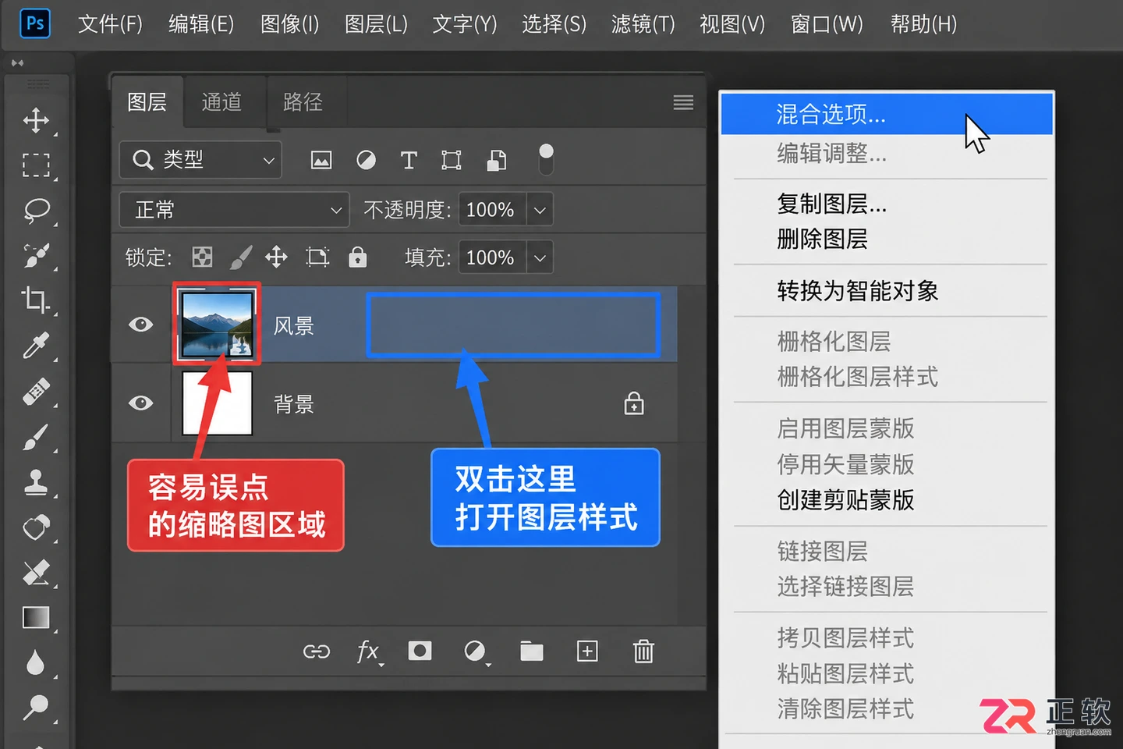
Task: Click the 背景 layer lock icon
Action: click(634, 403)
